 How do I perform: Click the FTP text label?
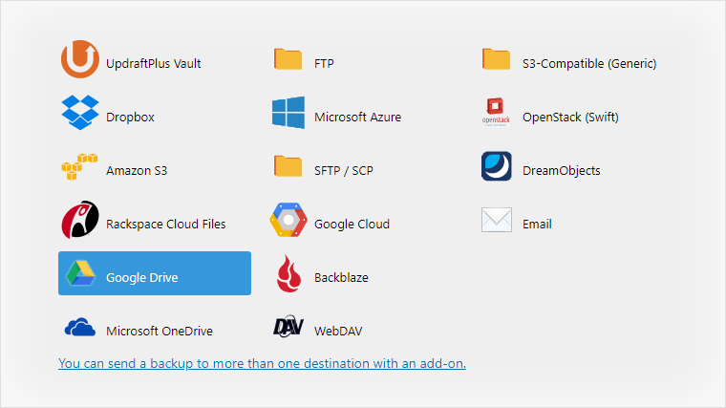tap(324, 63)
